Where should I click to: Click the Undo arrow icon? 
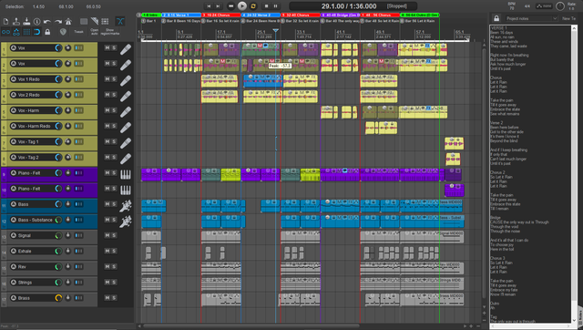click(x=47, y=22)
